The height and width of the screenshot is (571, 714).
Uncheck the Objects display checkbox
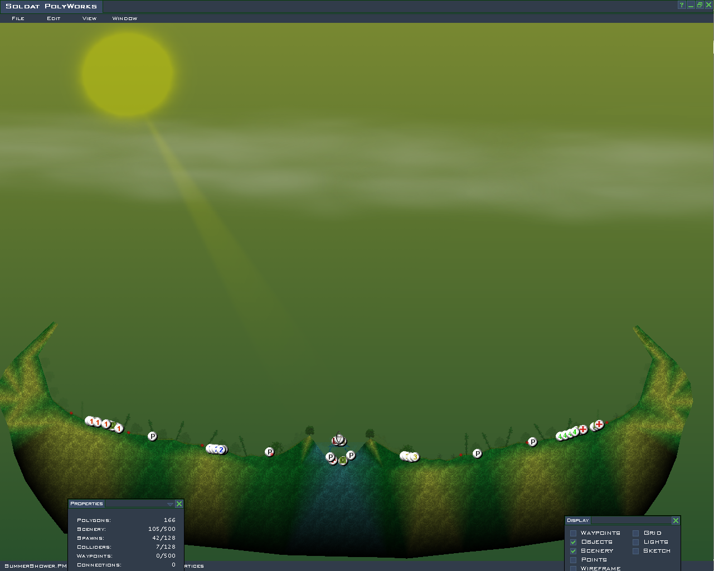[573, 542]
